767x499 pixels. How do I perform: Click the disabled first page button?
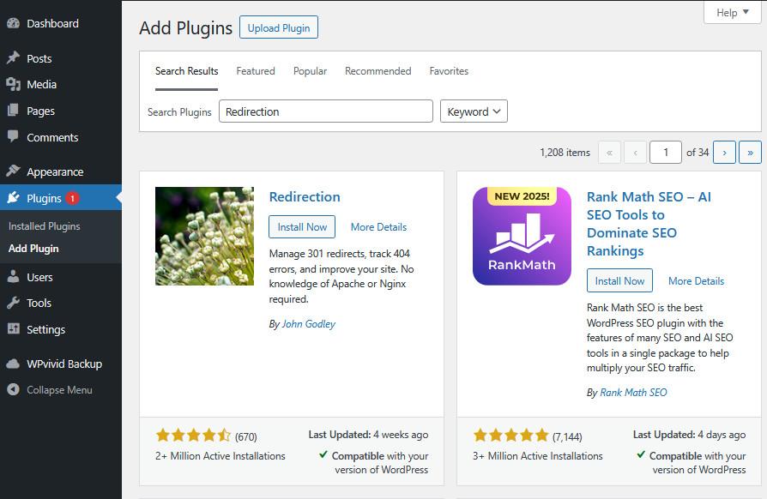(609, 153)
